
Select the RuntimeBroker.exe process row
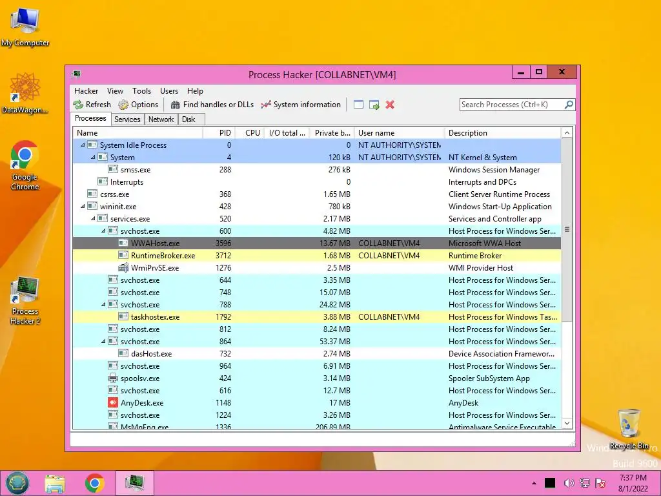317,256
